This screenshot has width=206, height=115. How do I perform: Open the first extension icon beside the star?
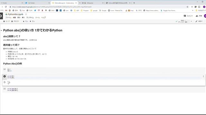pyautogui.click(x=192, y=7)
